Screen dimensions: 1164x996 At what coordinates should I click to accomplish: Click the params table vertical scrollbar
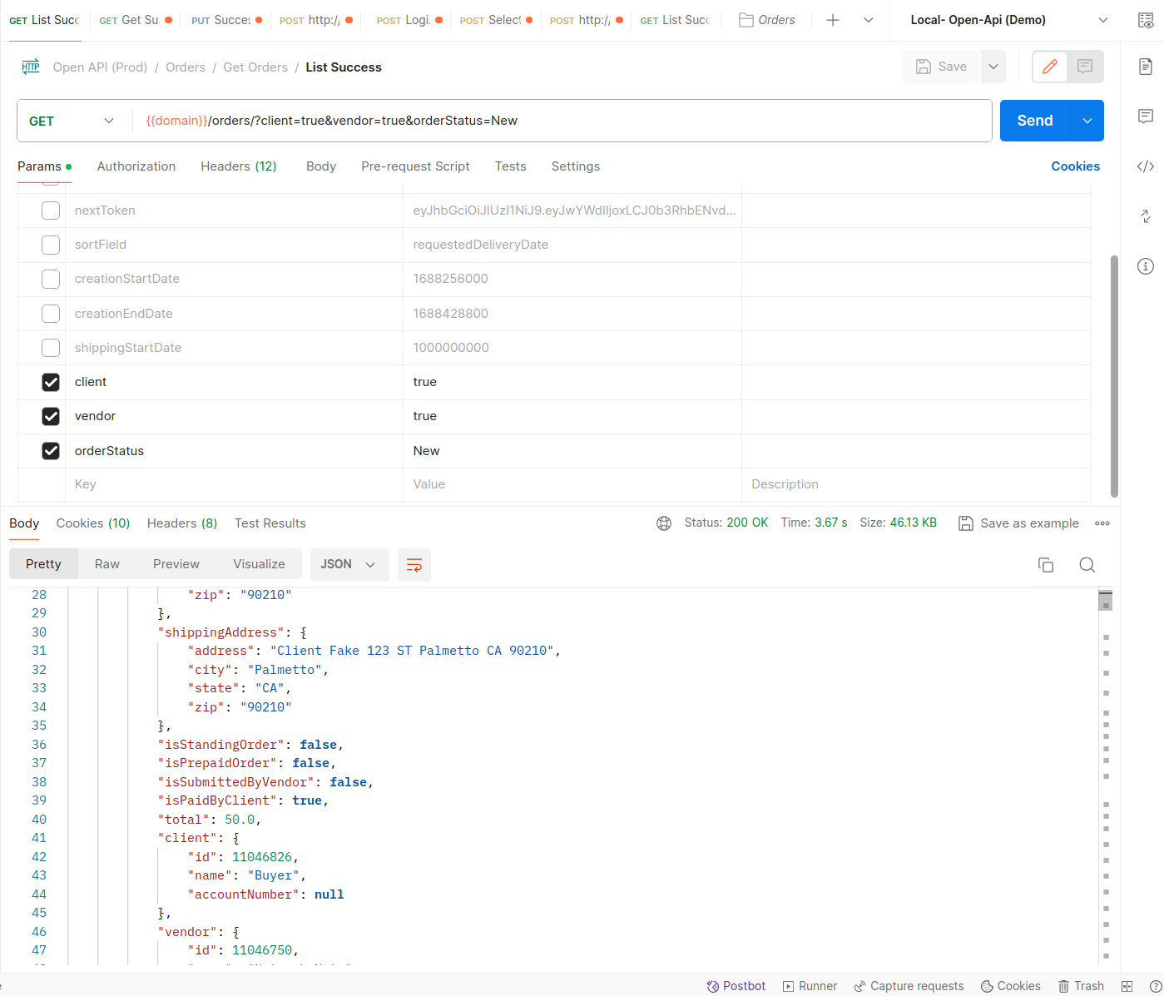point(1114,376)
